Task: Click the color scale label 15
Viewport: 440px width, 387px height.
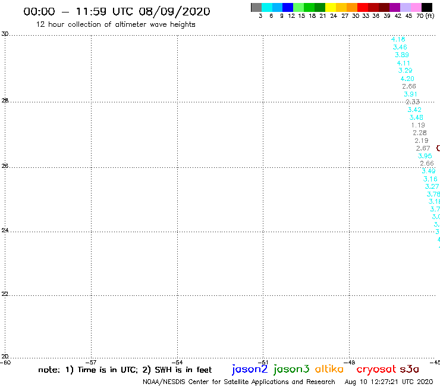Action: pyautogui.click(x=301, y=16)
